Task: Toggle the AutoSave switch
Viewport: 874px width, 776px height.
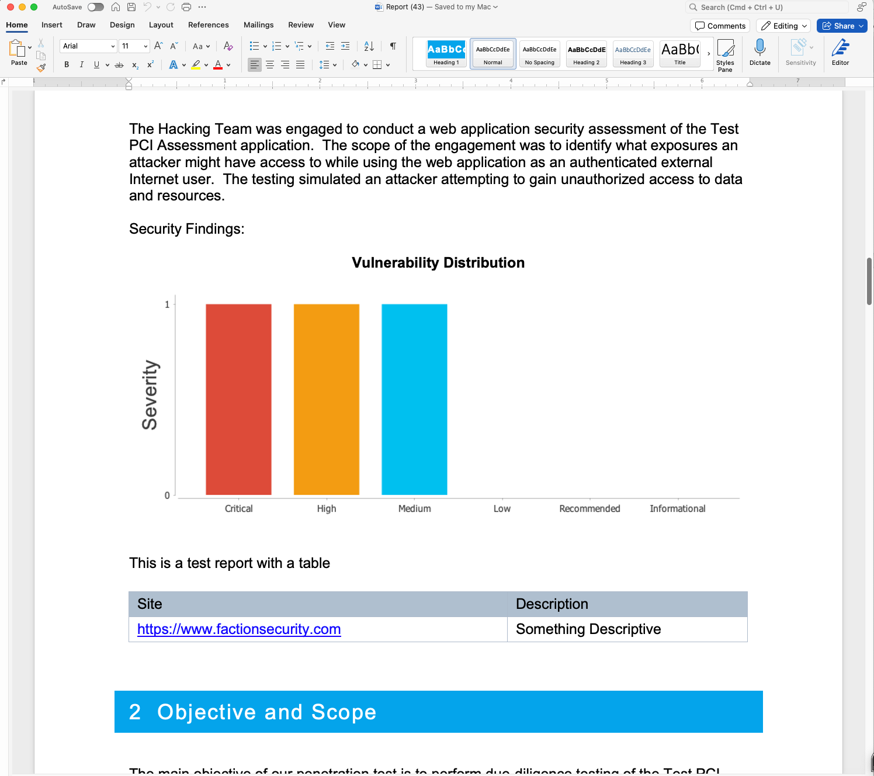Action: [x=96, y=7]
